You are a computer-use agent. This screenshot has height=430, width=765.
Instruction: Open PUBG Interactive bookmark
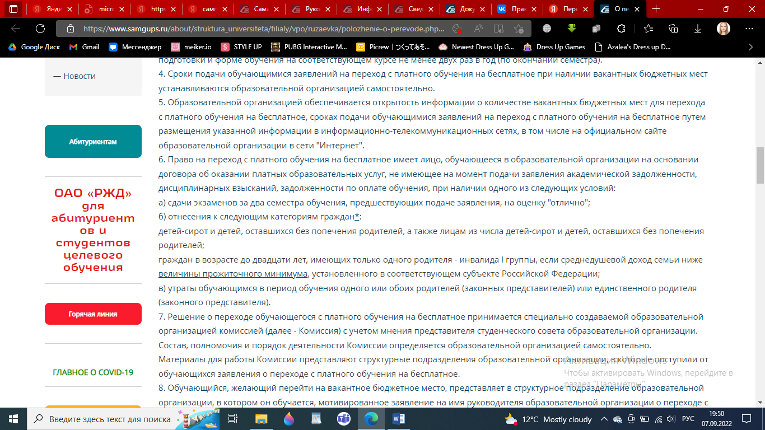pos(309,47)
